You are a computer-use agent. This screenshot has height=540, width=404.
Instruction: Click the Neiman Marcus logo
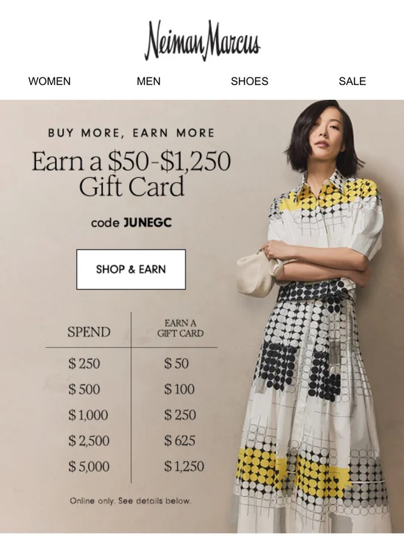202,40
